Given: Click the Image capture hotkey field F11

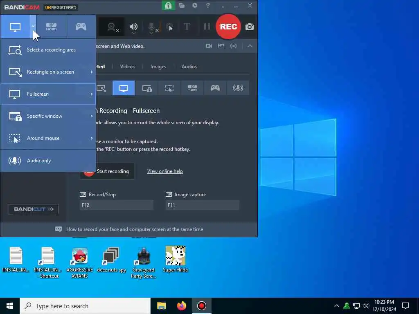Looking at the screenshot, I should 202,205.
